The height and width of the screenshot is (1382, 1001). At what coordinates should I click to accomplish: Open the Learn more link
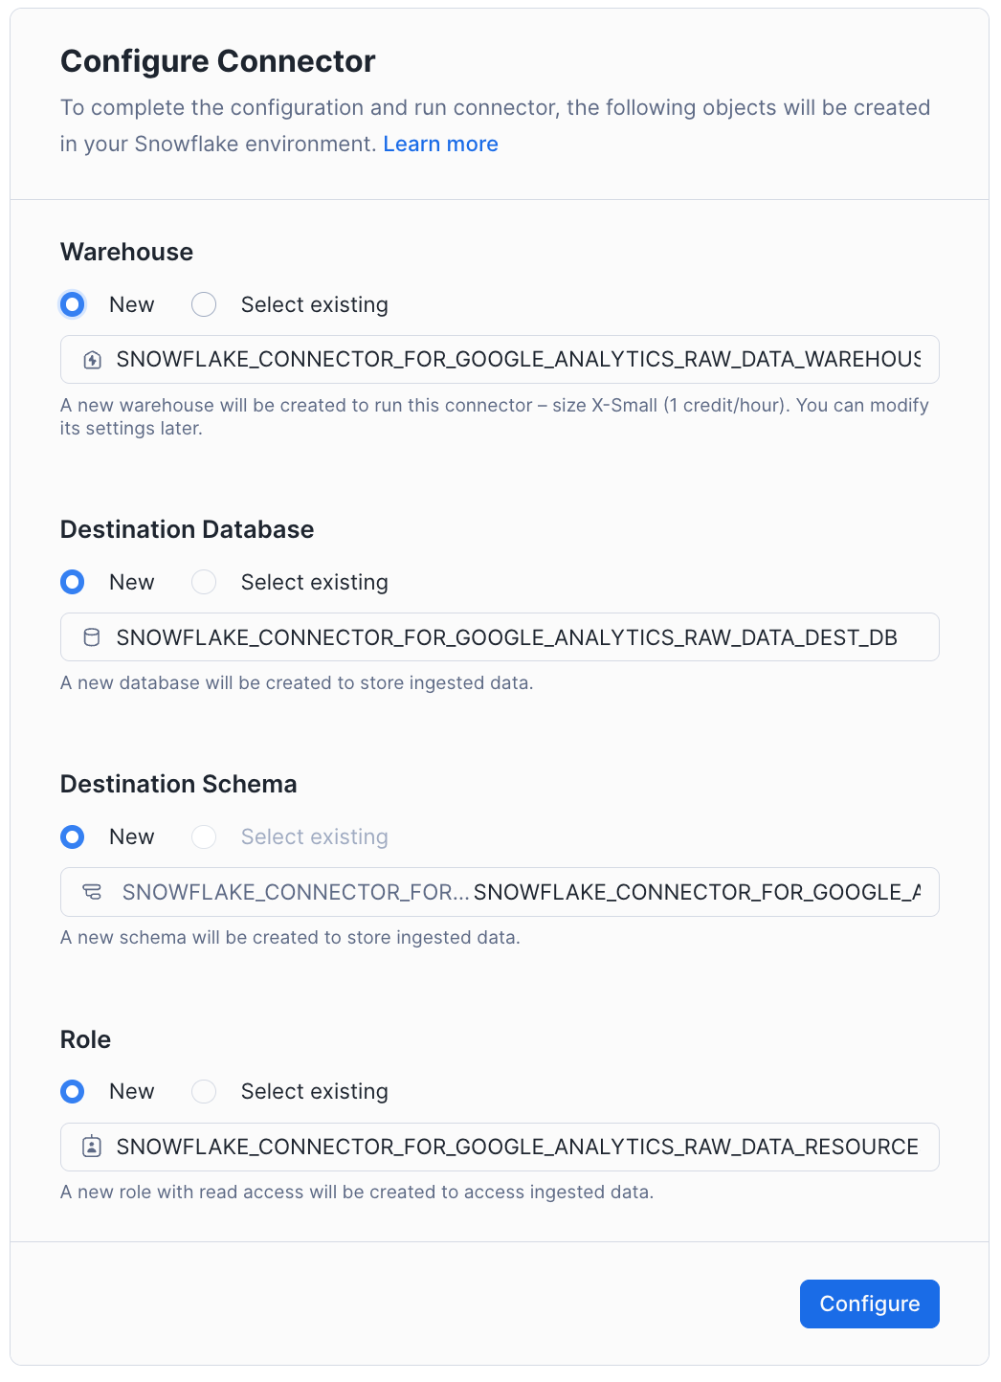pos(441,144)
